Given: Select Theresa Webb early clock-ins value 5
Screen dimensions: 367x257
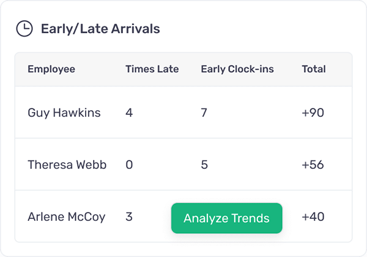Looking at the screenshot, I should coord(204,165).
